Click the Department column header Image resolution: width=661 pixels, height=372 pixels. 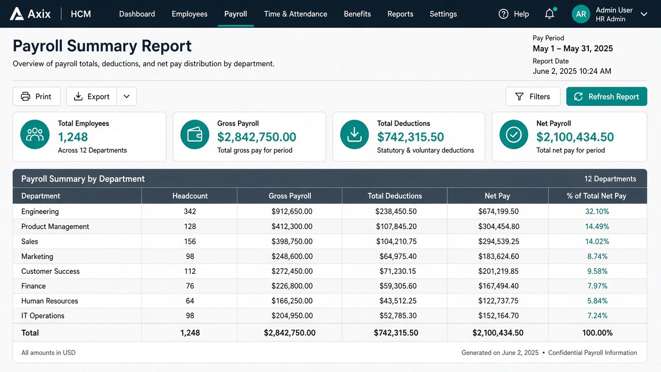click(x=41, y=196)
